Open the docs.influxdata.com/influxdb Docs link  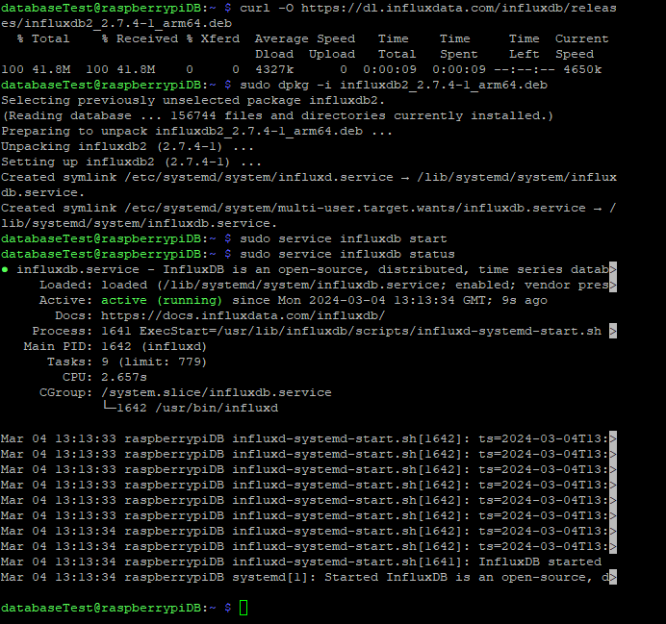tap(243, 315)
